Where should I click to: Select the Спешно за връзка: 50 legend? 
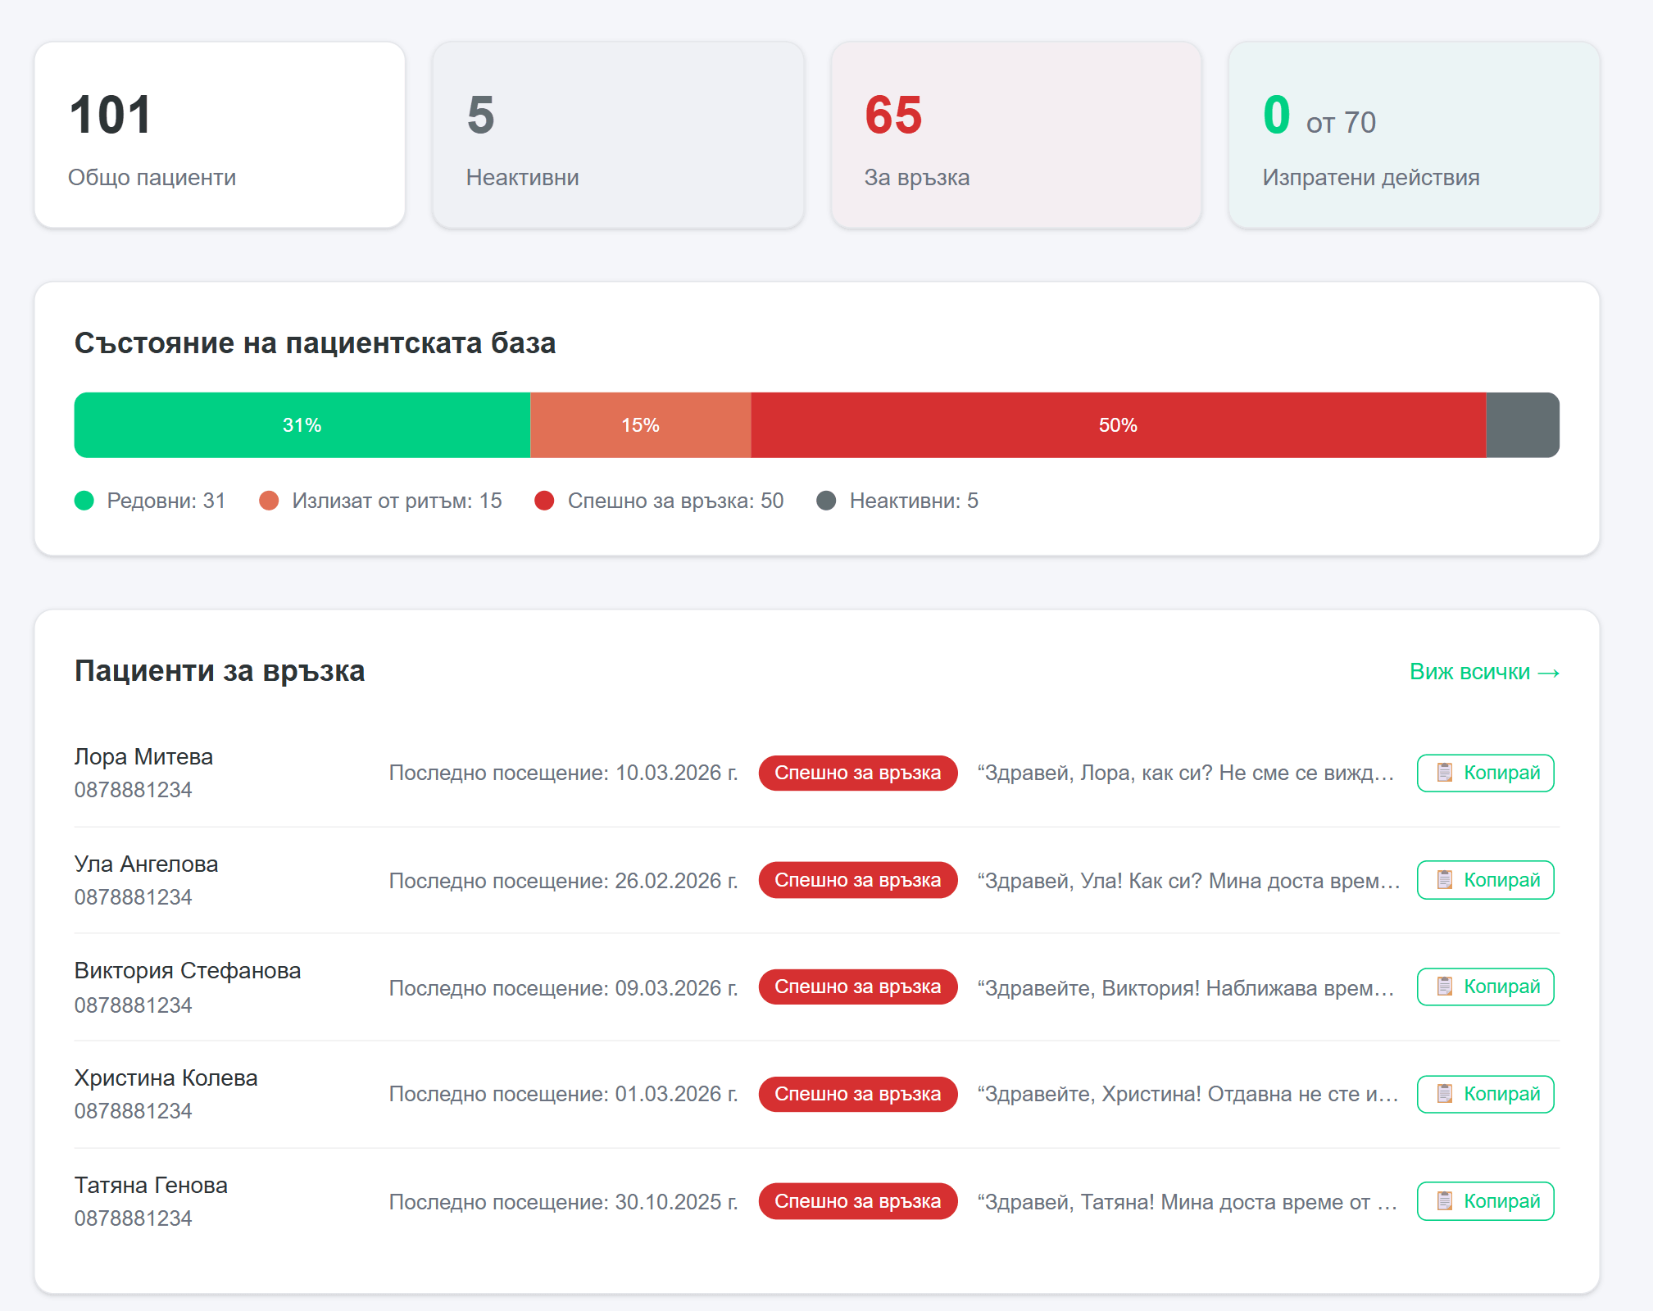click(659, 501)
